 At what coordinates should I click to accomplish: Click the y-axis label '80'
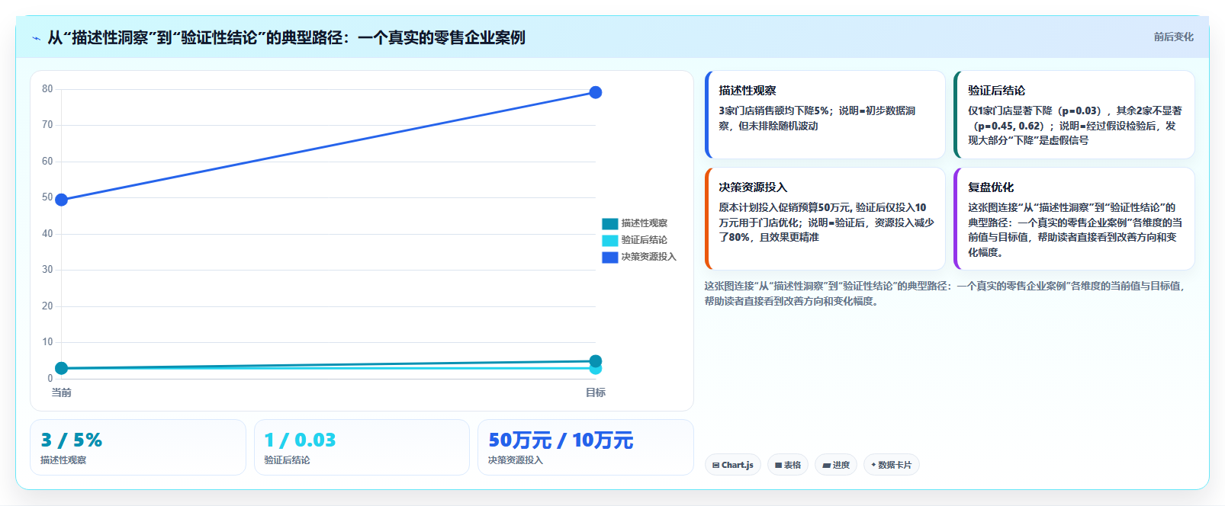coord(47,89)
